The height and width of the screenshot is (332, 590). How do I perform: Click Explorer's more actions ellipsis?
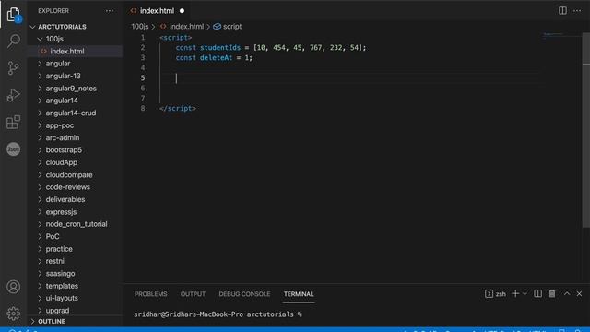[110, 11]
